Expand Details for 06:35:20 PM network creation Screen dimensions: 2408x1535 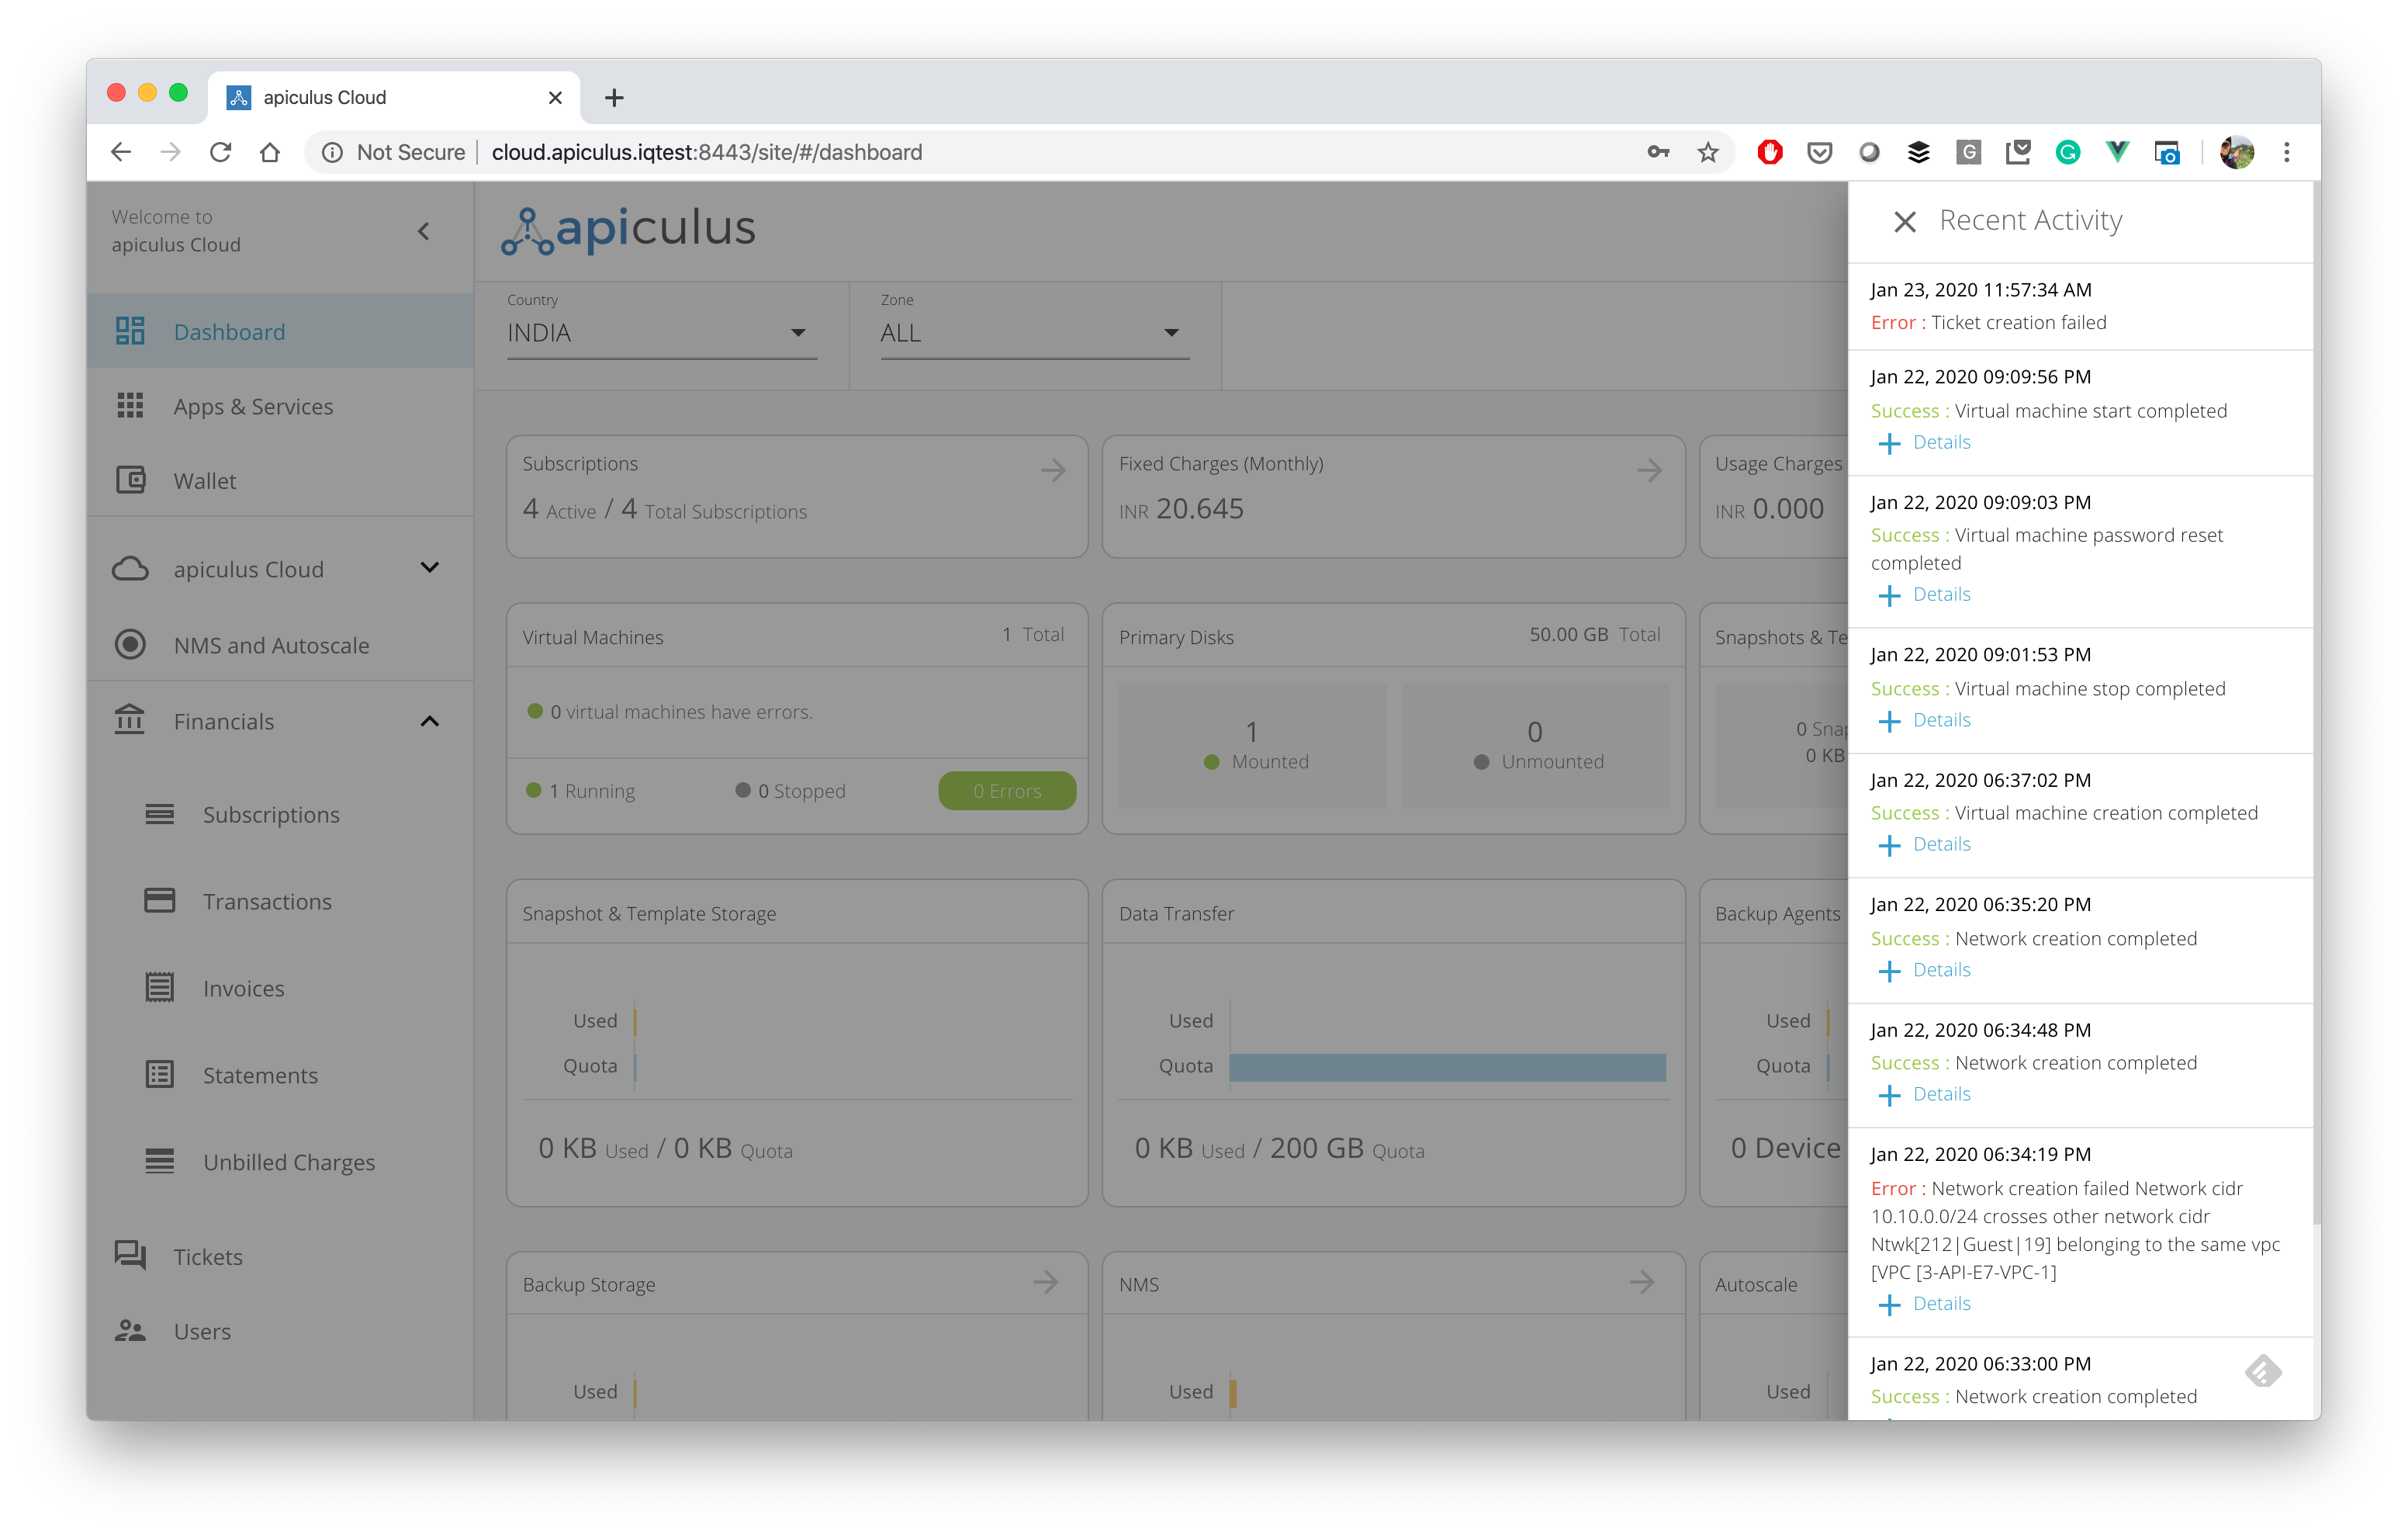click(x=1926, y=971)
